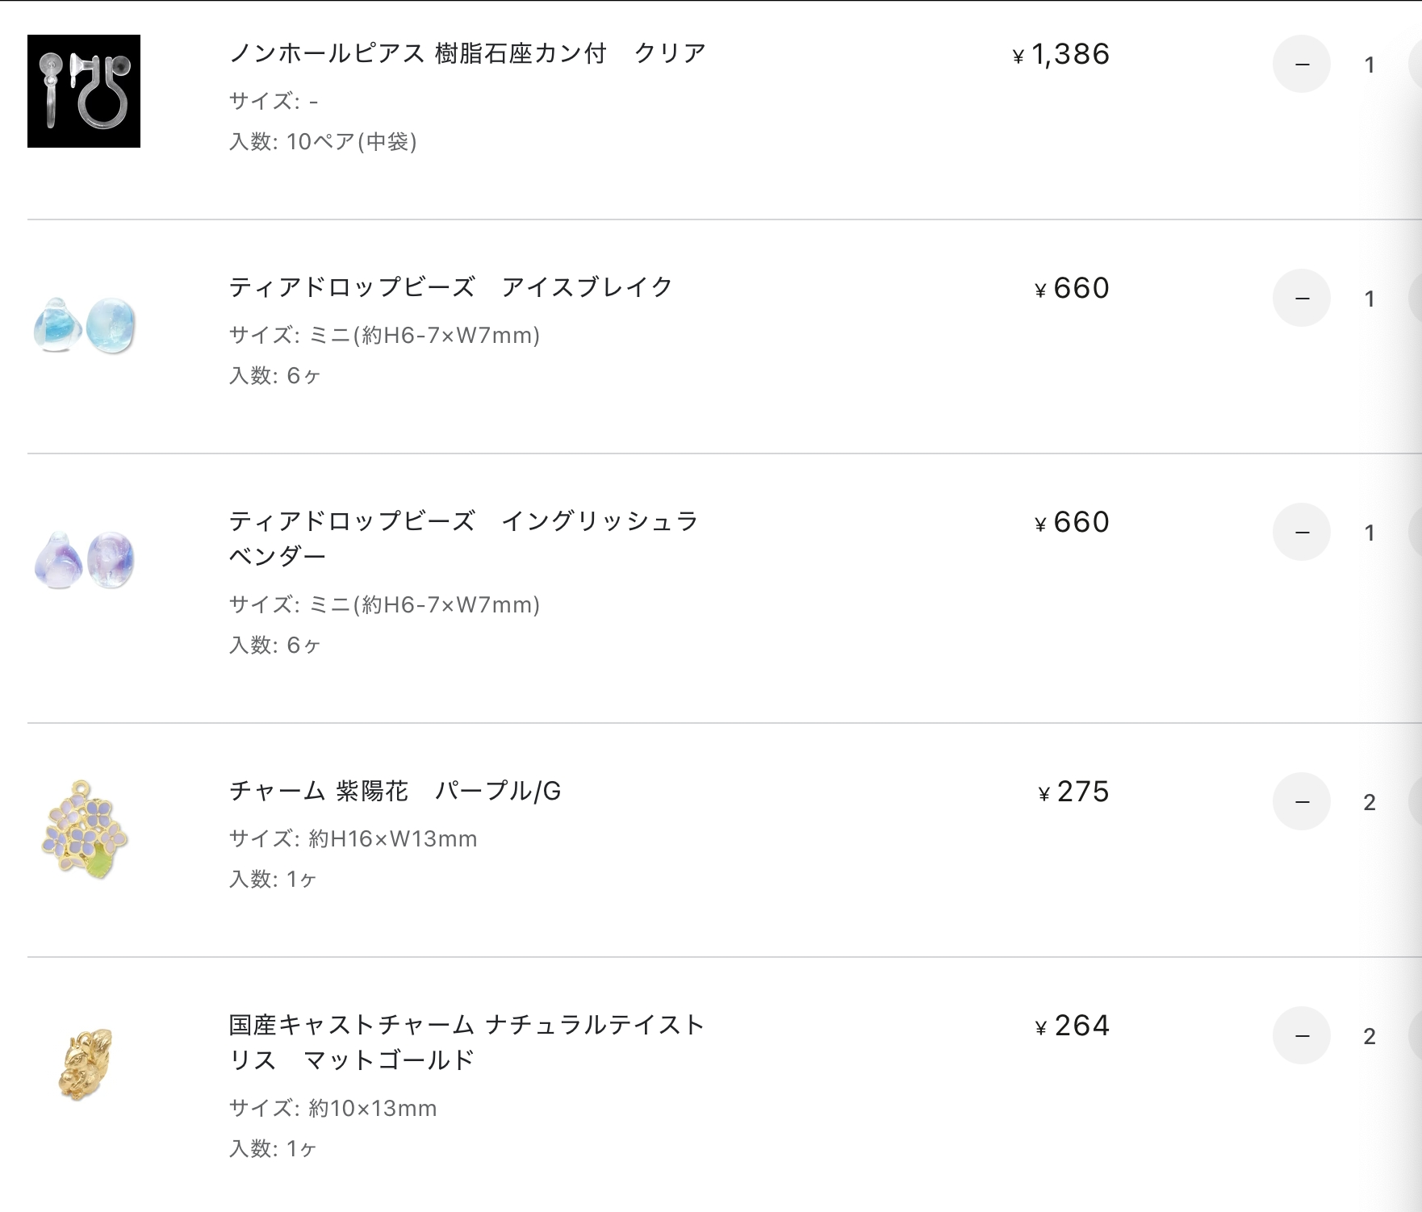
Task: Open 国産キャストチャーム ナチュラルテイスト リス link
Action: click(466, 1042)
